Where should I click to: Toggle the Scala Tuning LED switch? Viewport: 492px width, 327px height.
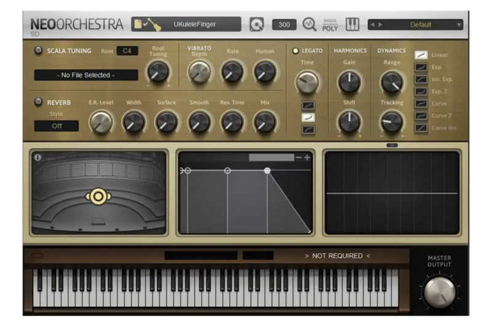tap(39, 51)
